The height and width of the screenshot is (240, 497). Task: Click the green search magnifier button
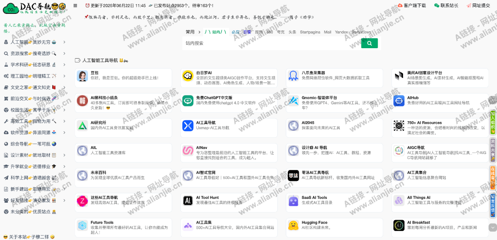click(369, 43)
